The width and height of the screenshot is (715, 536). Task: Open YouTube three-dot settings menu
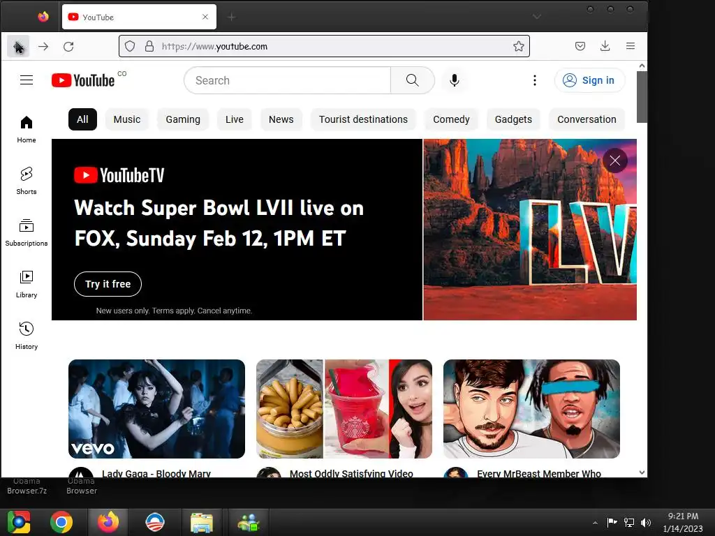point(534,80)
